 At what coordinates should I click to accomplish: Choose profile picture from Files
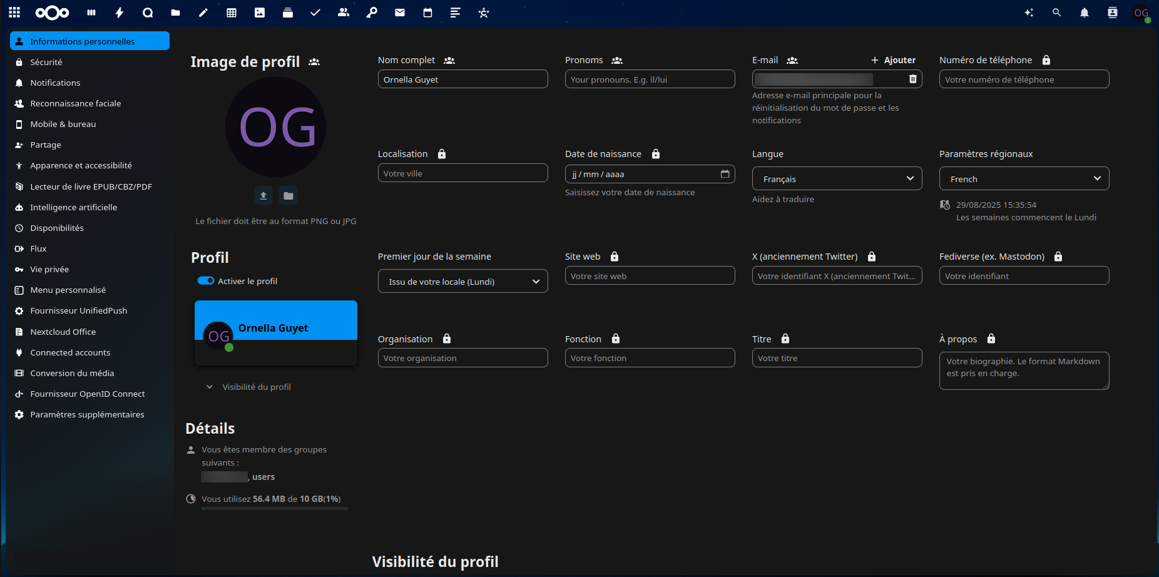point(288,196)
